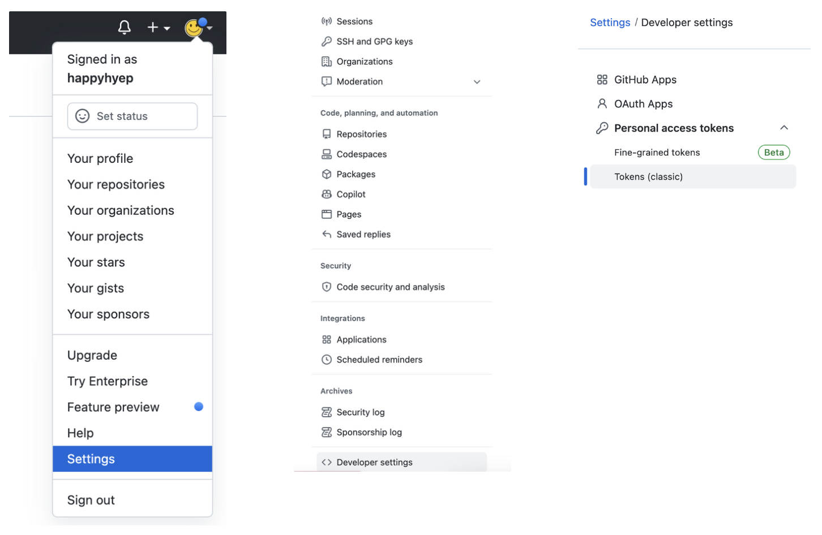Select the Upgrade menu entry
The image size is (822, 535).
pyautogui.click(x=92, y=355)
